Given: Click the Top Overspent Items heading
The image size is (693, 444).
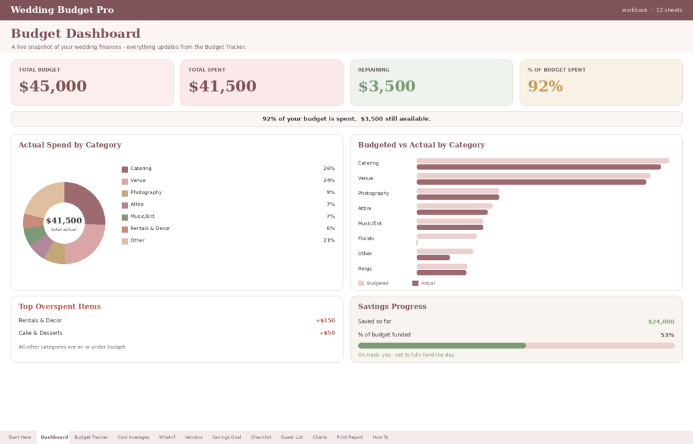Looking at the screenshot, I should click(60, 307).
